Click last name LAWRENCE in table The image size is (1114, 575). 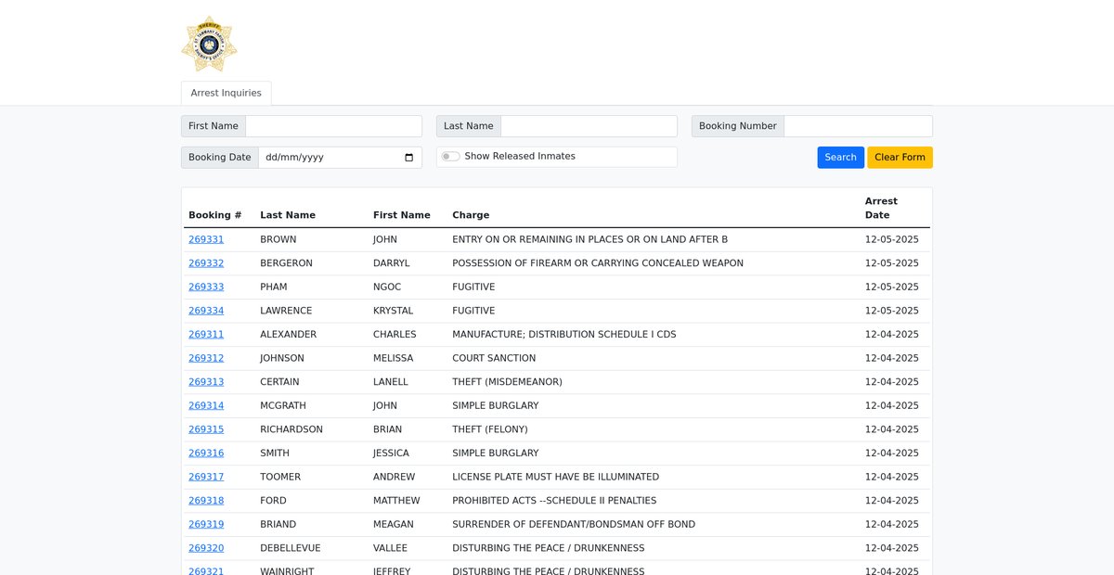pyautogui.click(x=286, y=311)
